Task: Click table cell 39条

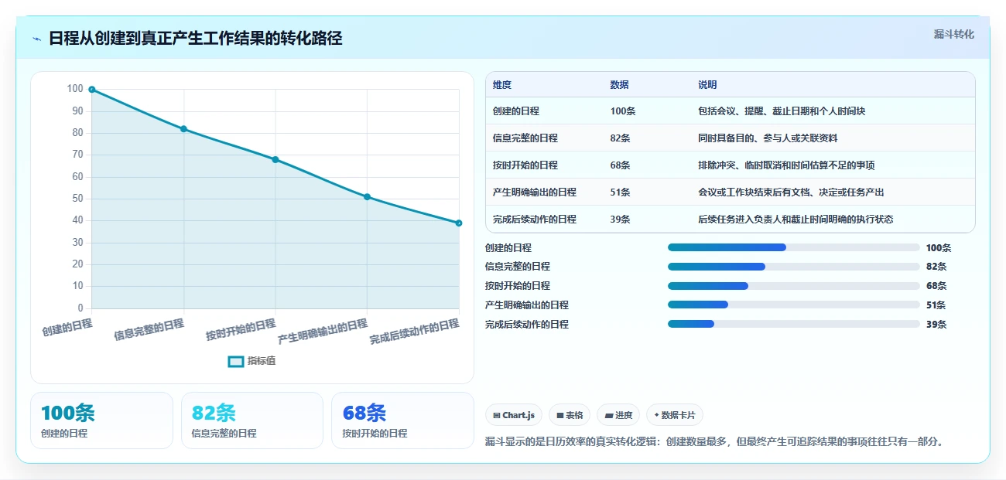Action: [x=621, y=220]
